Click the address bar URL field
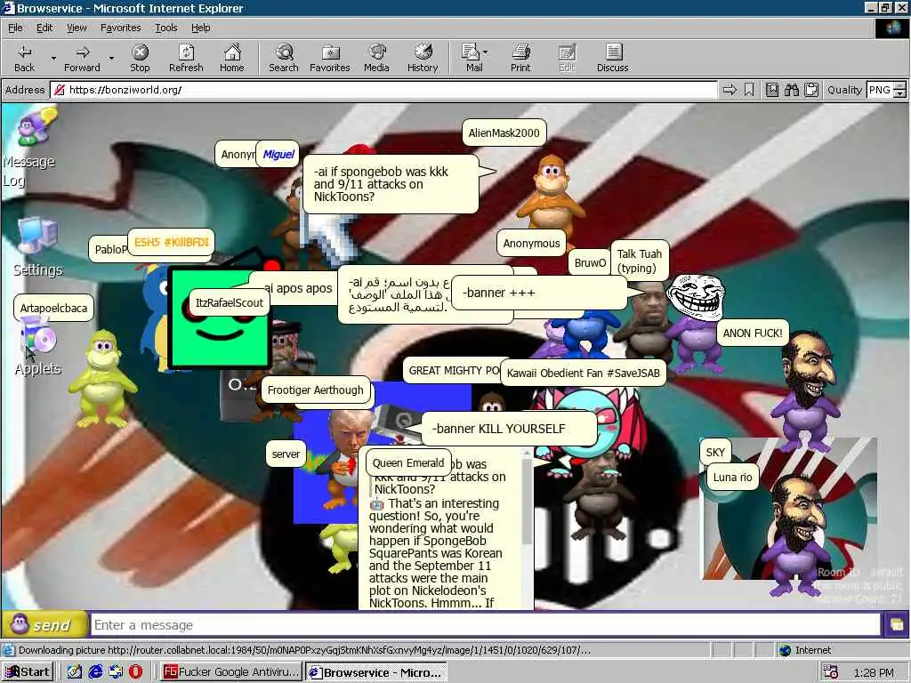 pos(383,90)
